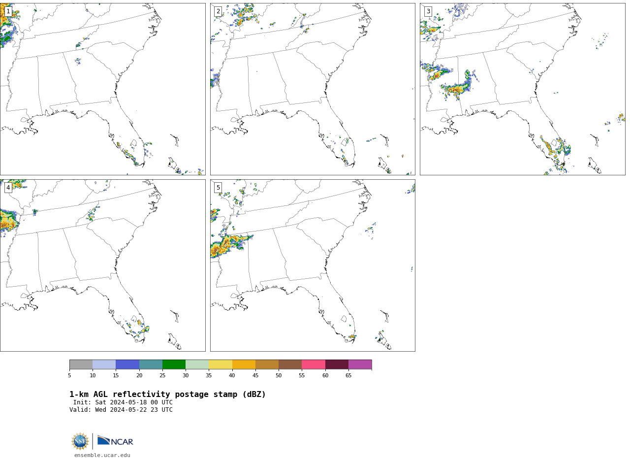630x461 pixels.
Task: Click the 'Valid: Wed 2024-05-22 23 UTC' text
Action: (121, 410)
